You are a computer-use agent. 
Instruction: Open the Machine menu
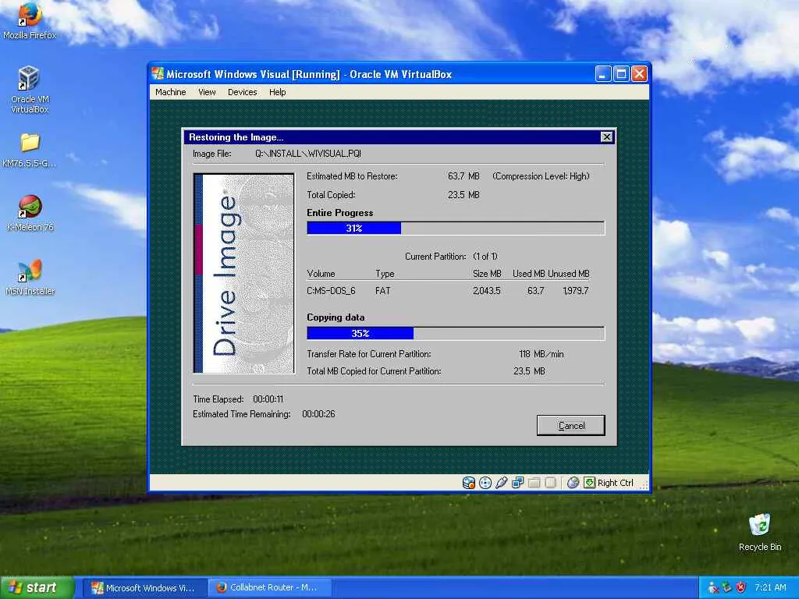(x=170, y=92)
